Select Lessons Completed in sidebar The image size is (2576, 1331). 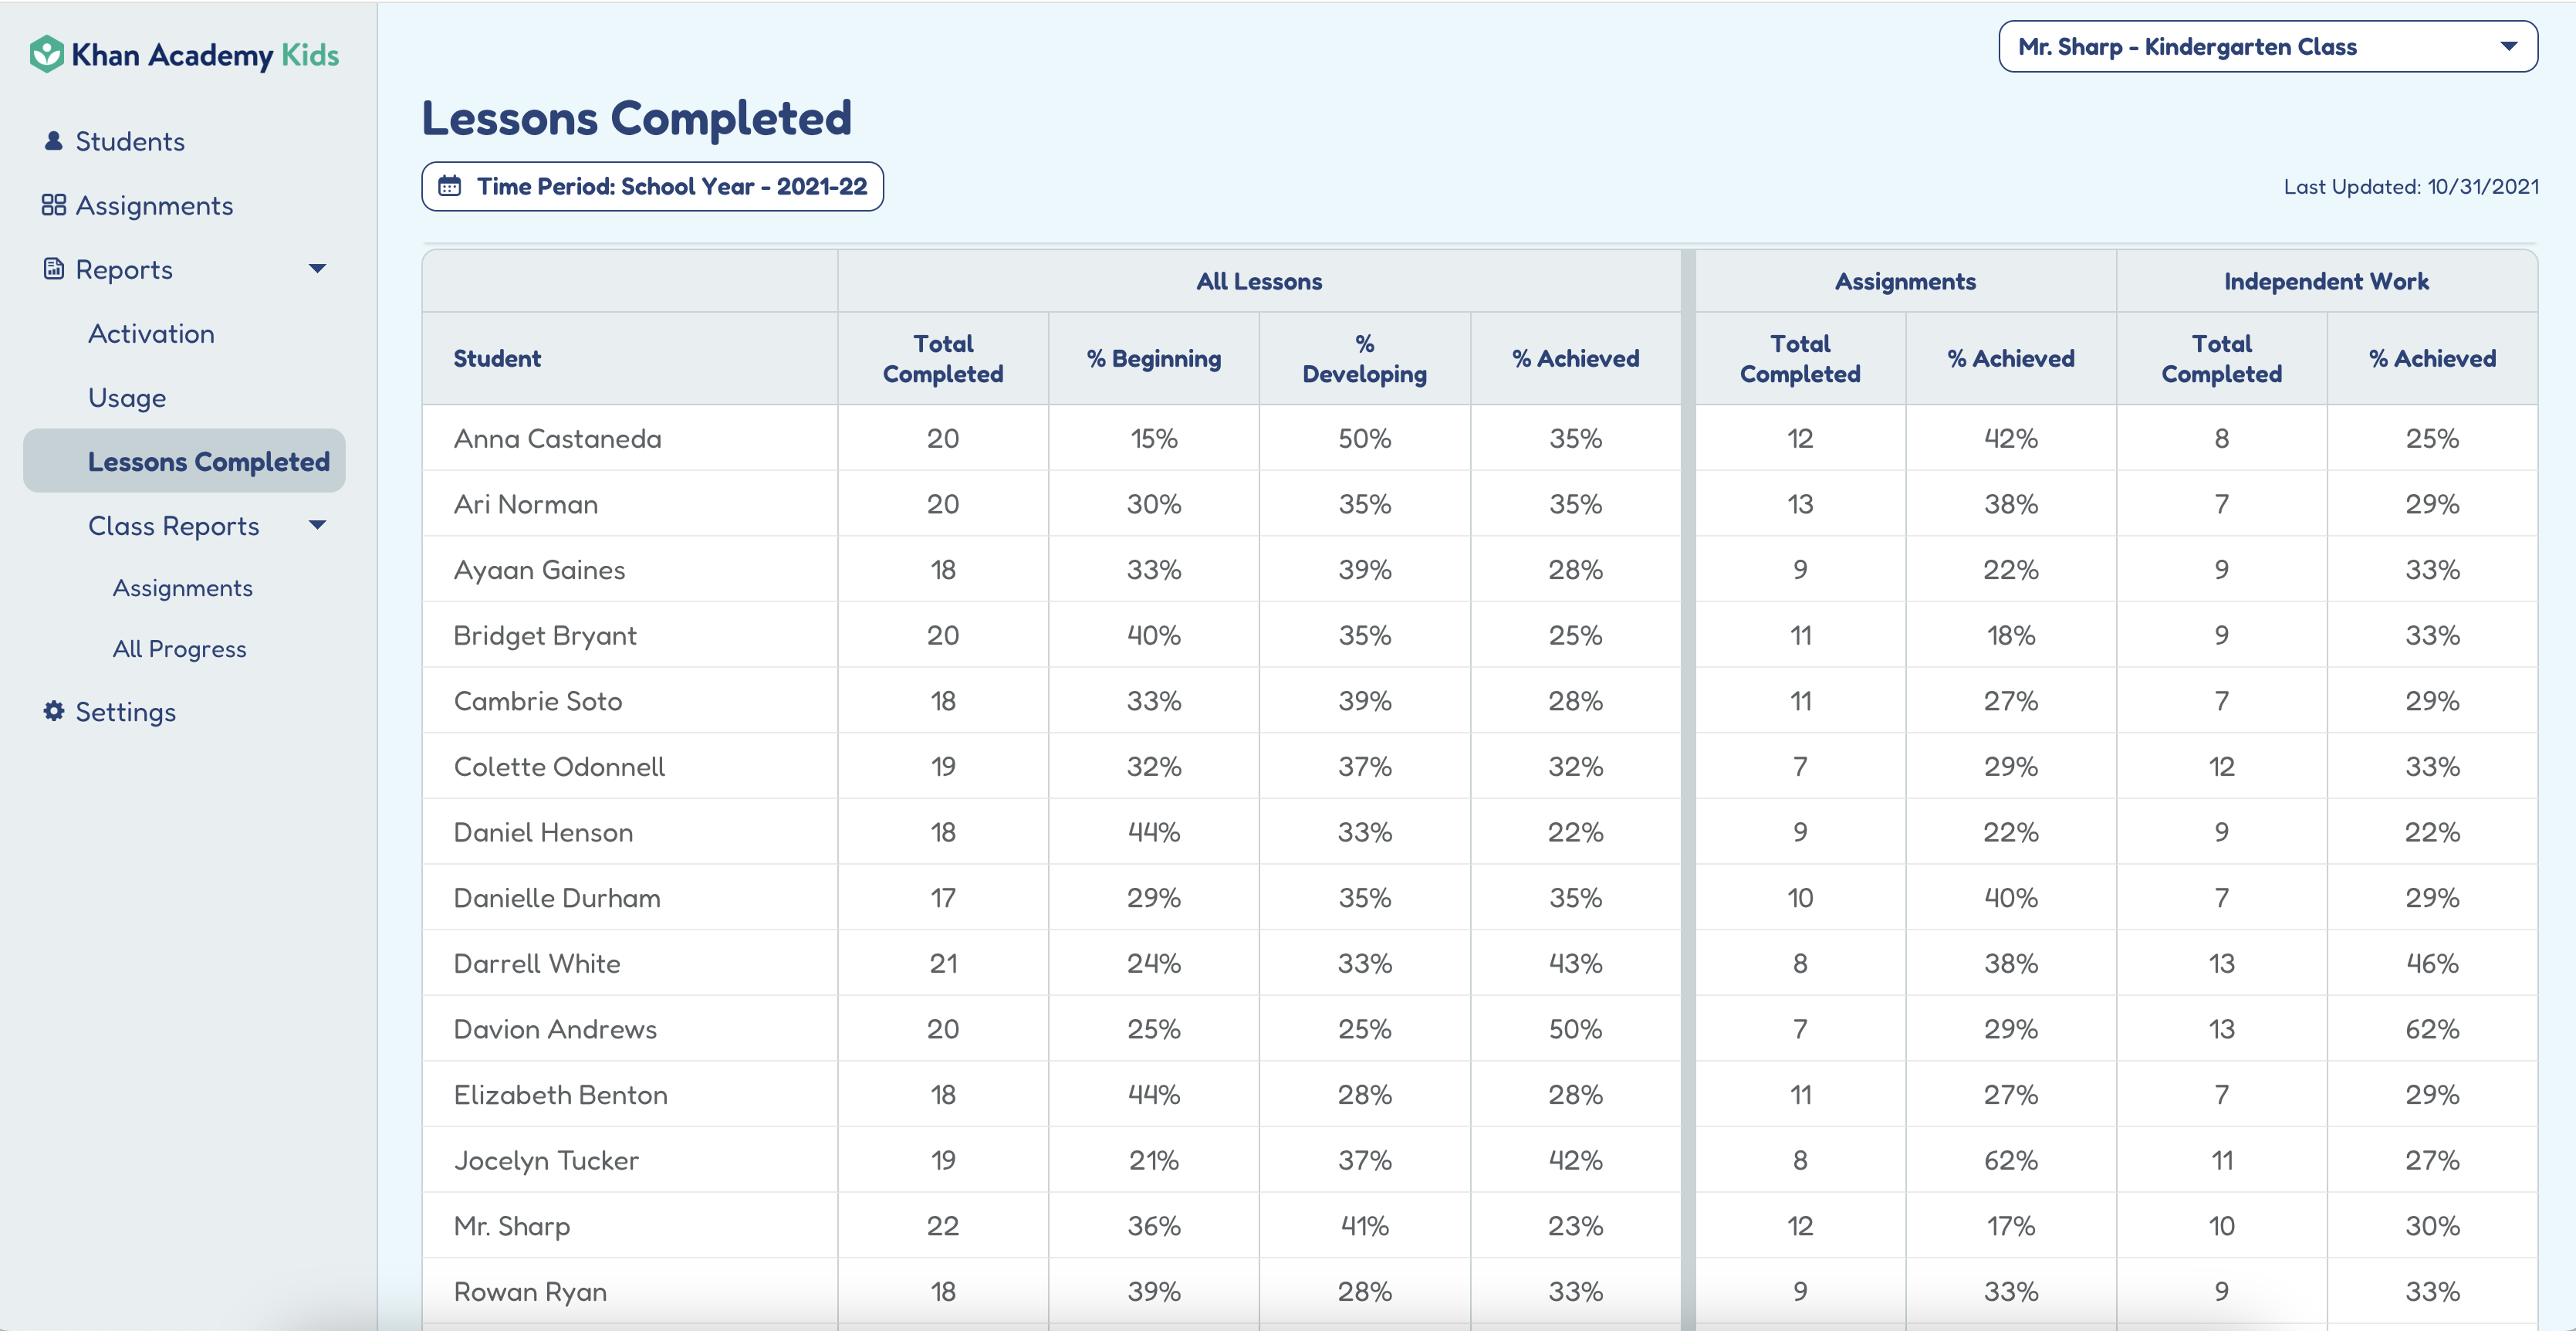tap(208, 462)
